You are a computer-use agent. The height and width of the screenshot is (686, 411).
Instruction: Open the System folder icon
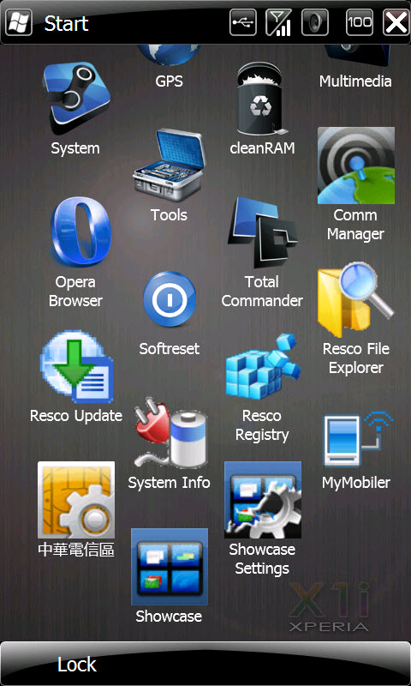[75, 98]
